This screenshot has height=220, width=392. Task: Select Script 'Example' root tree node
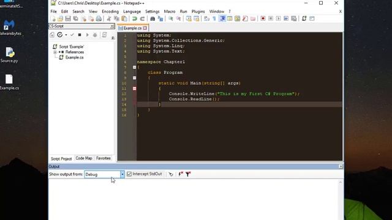[72, 46]
